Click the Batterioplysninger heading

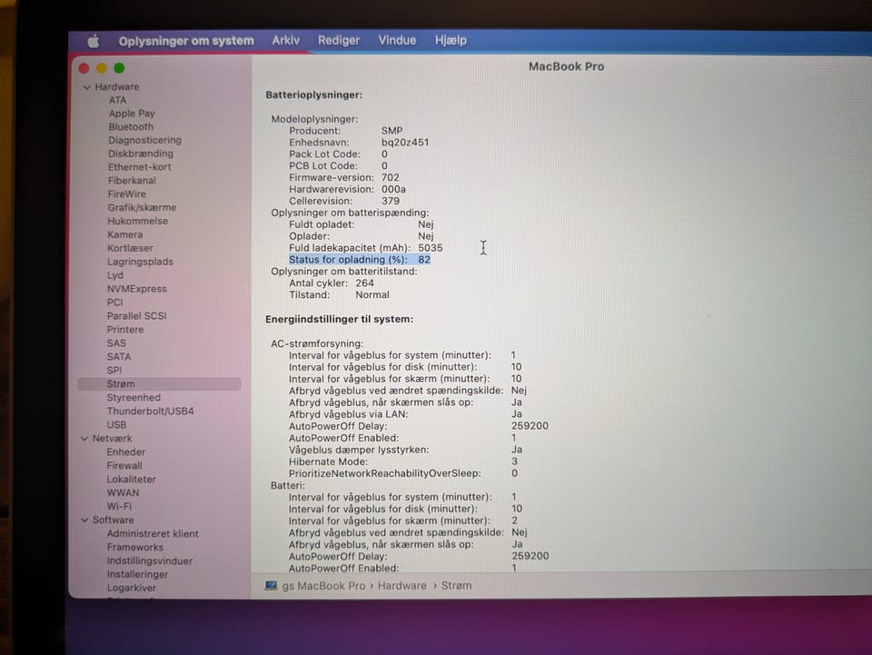click(x=313, y=95)
